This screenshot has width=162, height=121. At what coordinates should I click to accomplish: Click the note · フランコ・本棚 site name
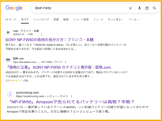pyautogui.click(x=26, y=31)
